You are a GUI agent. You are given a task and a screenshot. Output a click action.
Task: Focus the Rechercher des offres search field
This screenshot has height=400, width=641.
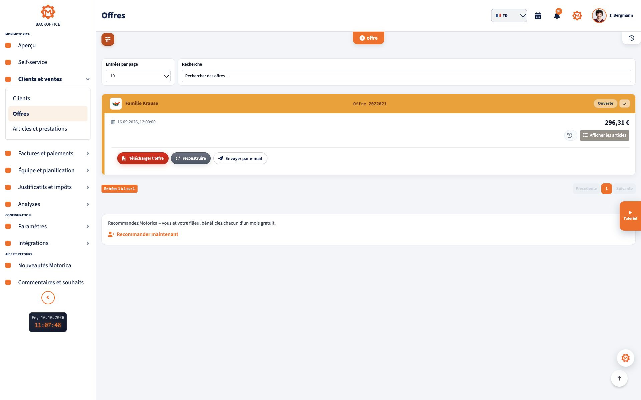(406, 76)
